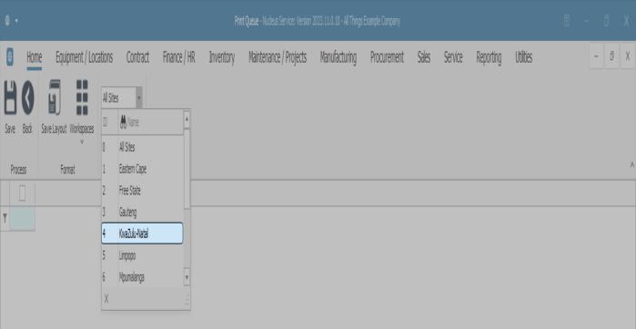Image resolution: width=636 pixels, height=329 pixels.
Task: Click the dropdown list scroll down arrow
Action: click(x=187, y=277)
